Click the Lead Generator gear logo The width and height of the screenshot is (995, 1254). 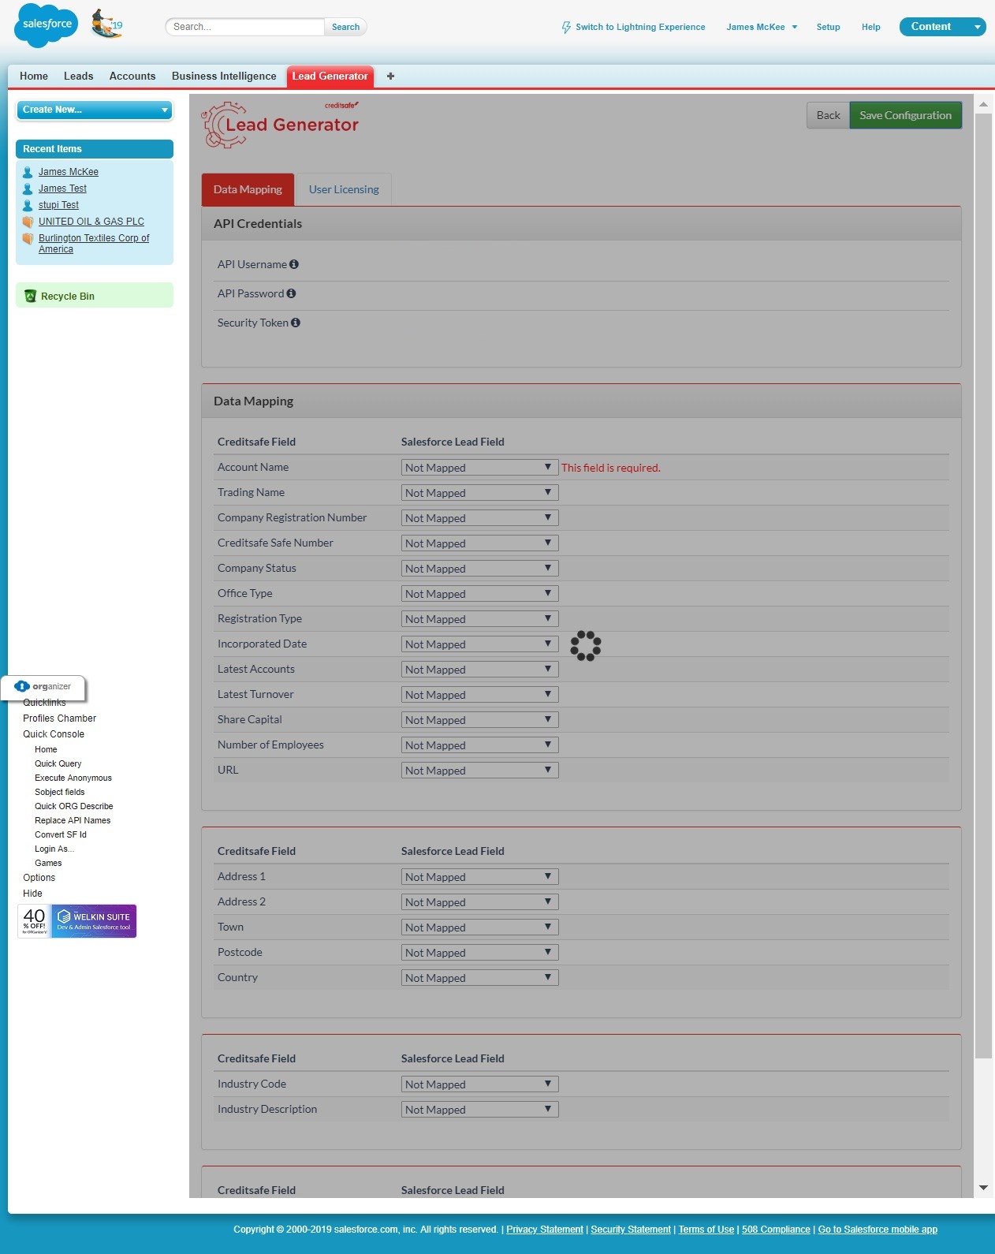click(x=224, y=125)
